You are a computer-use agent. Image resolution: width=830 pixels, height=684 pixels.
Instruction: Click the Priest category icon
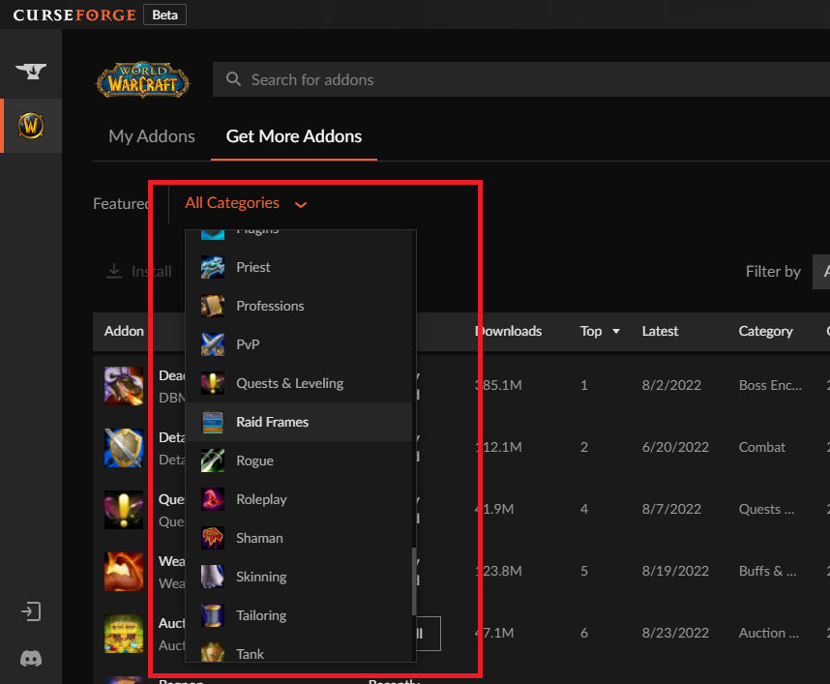(x=213, y=267)
